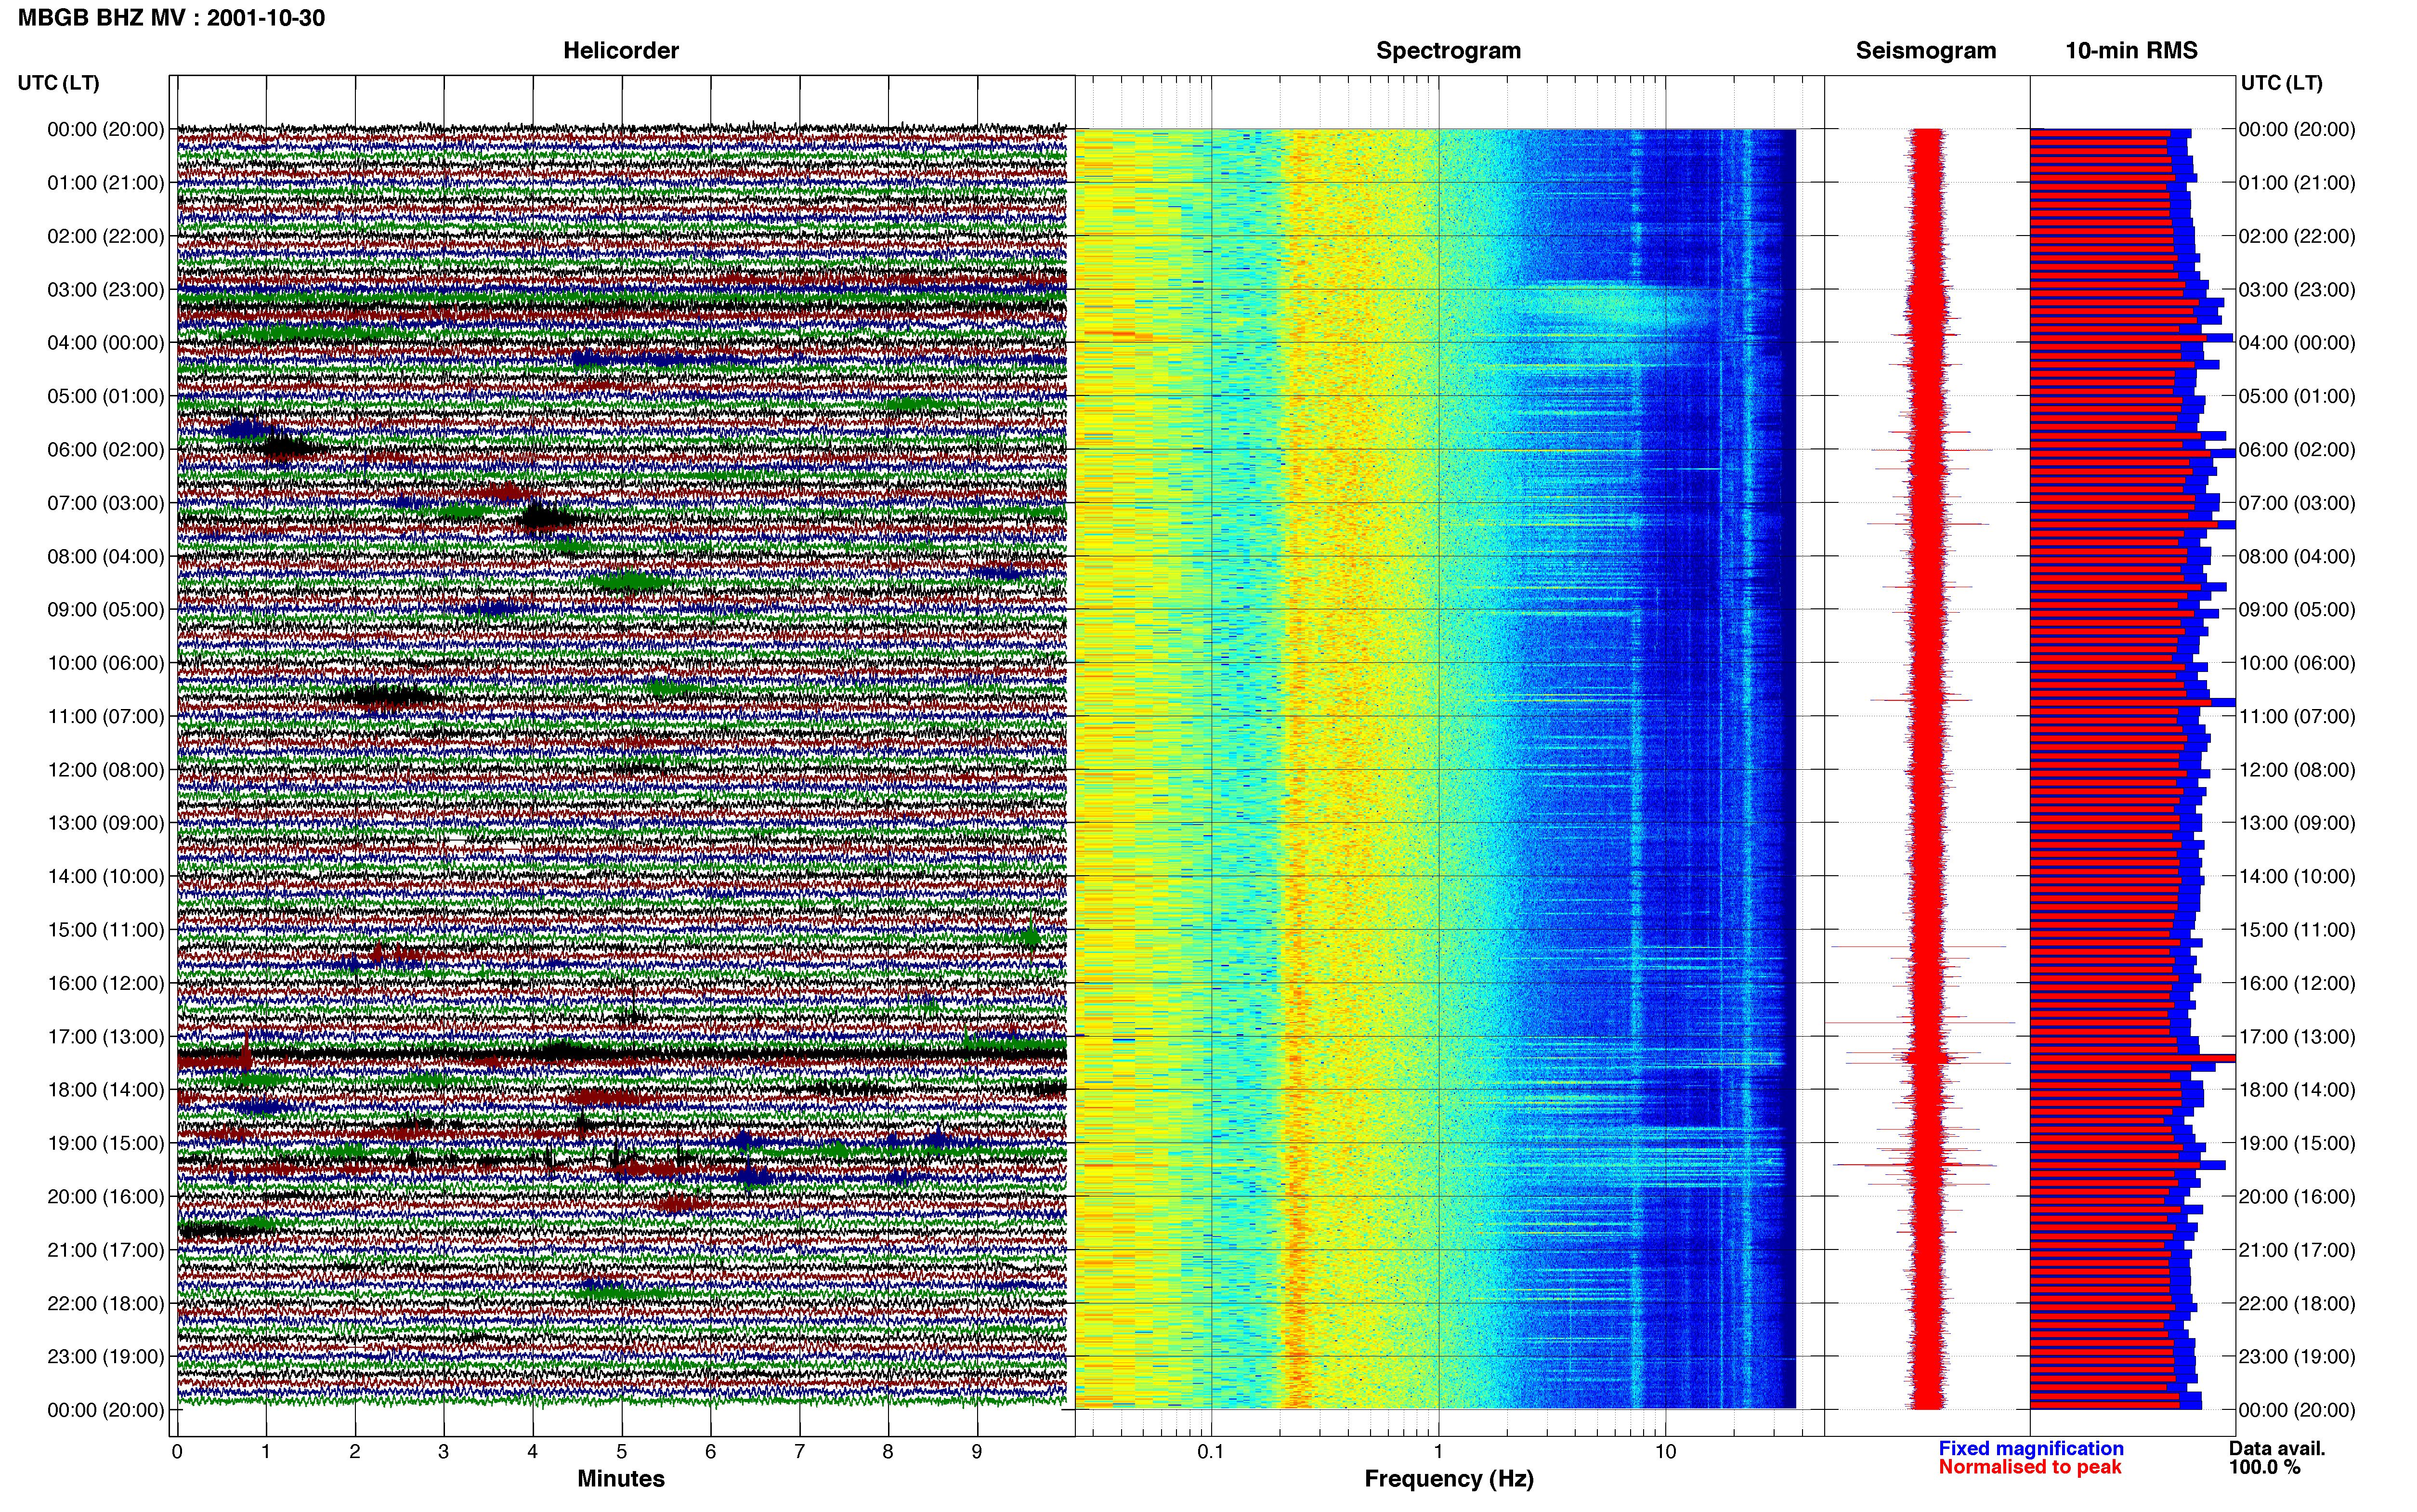2417x1512 pixels.
Task: Click tick label '9' on the Minutes axis
Action: click(977, 1451)
